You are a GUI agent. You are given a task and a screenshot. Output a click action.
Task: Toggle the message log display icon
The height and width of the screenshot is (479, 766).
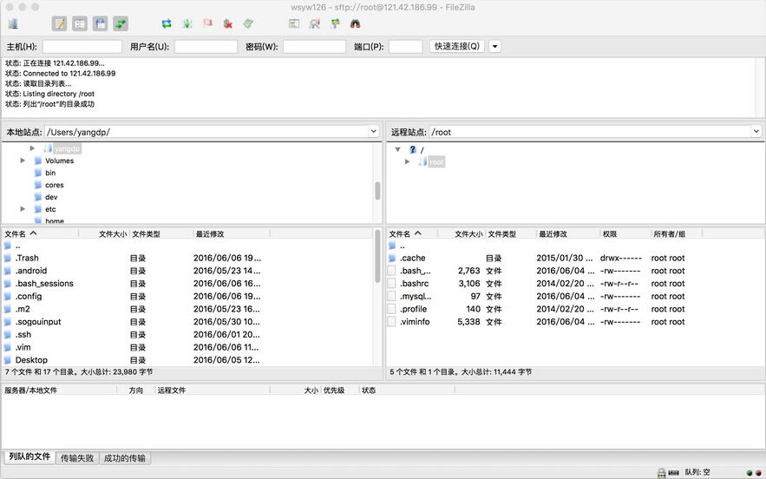click(60, 23)
